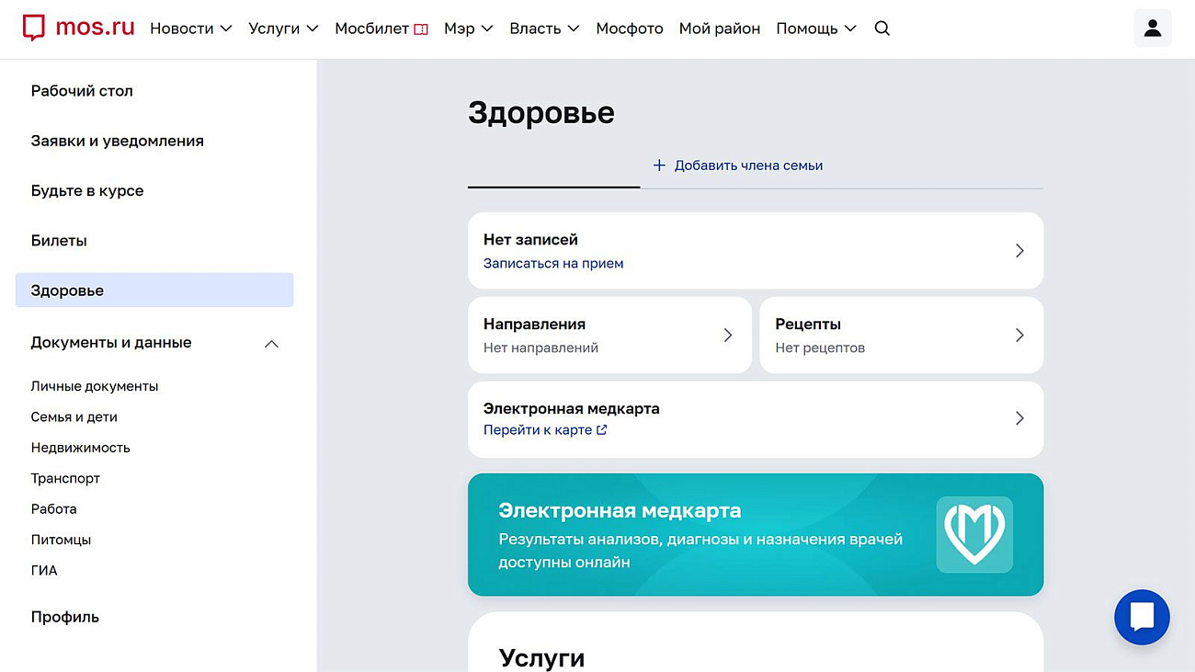The image size is (1195, 672).
Task: Open the chat assistant bubble
Action: (1142, 617)
